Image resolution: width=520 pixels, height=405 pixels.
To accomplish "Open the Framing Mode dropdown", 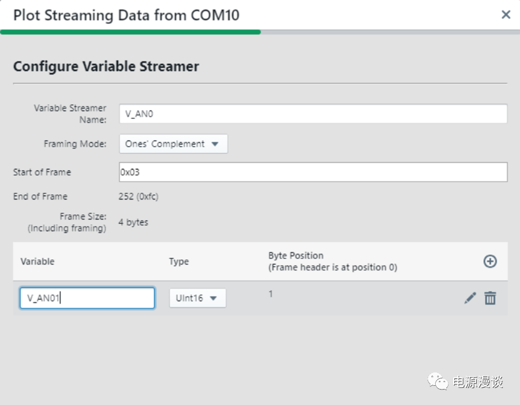I will tap(173, 144).
